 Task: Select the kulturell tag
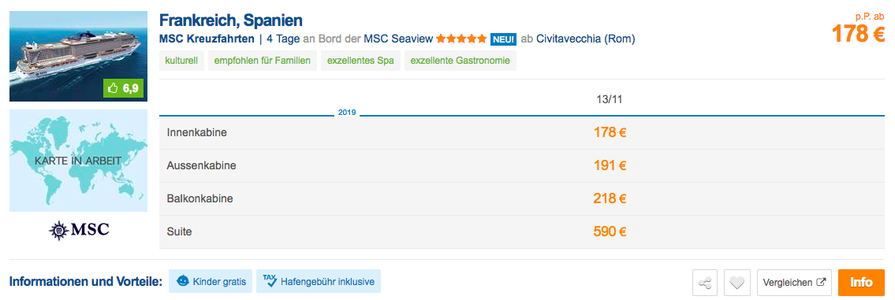(x=181, y=61)
